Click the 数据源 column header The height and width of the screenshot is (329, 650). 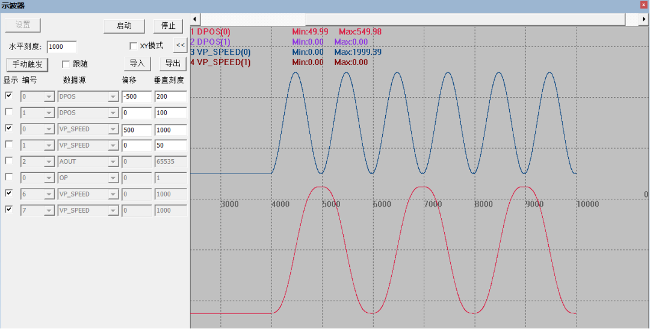(74, 81)
